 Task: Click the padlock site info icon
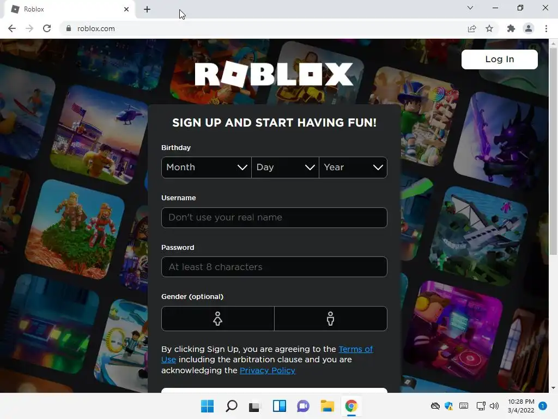pos(69,28)
